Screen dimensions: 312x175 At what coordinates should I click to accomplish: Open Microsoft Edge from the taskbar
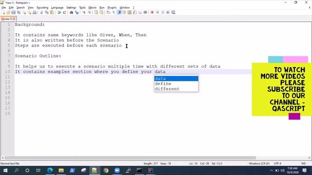(x=50, y=171)
